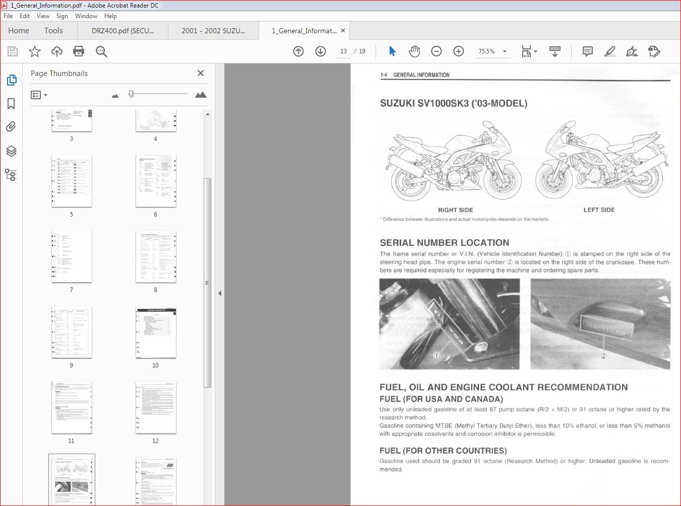
Task: Select the page 5 thumbnail
Action: coord(72,181)
